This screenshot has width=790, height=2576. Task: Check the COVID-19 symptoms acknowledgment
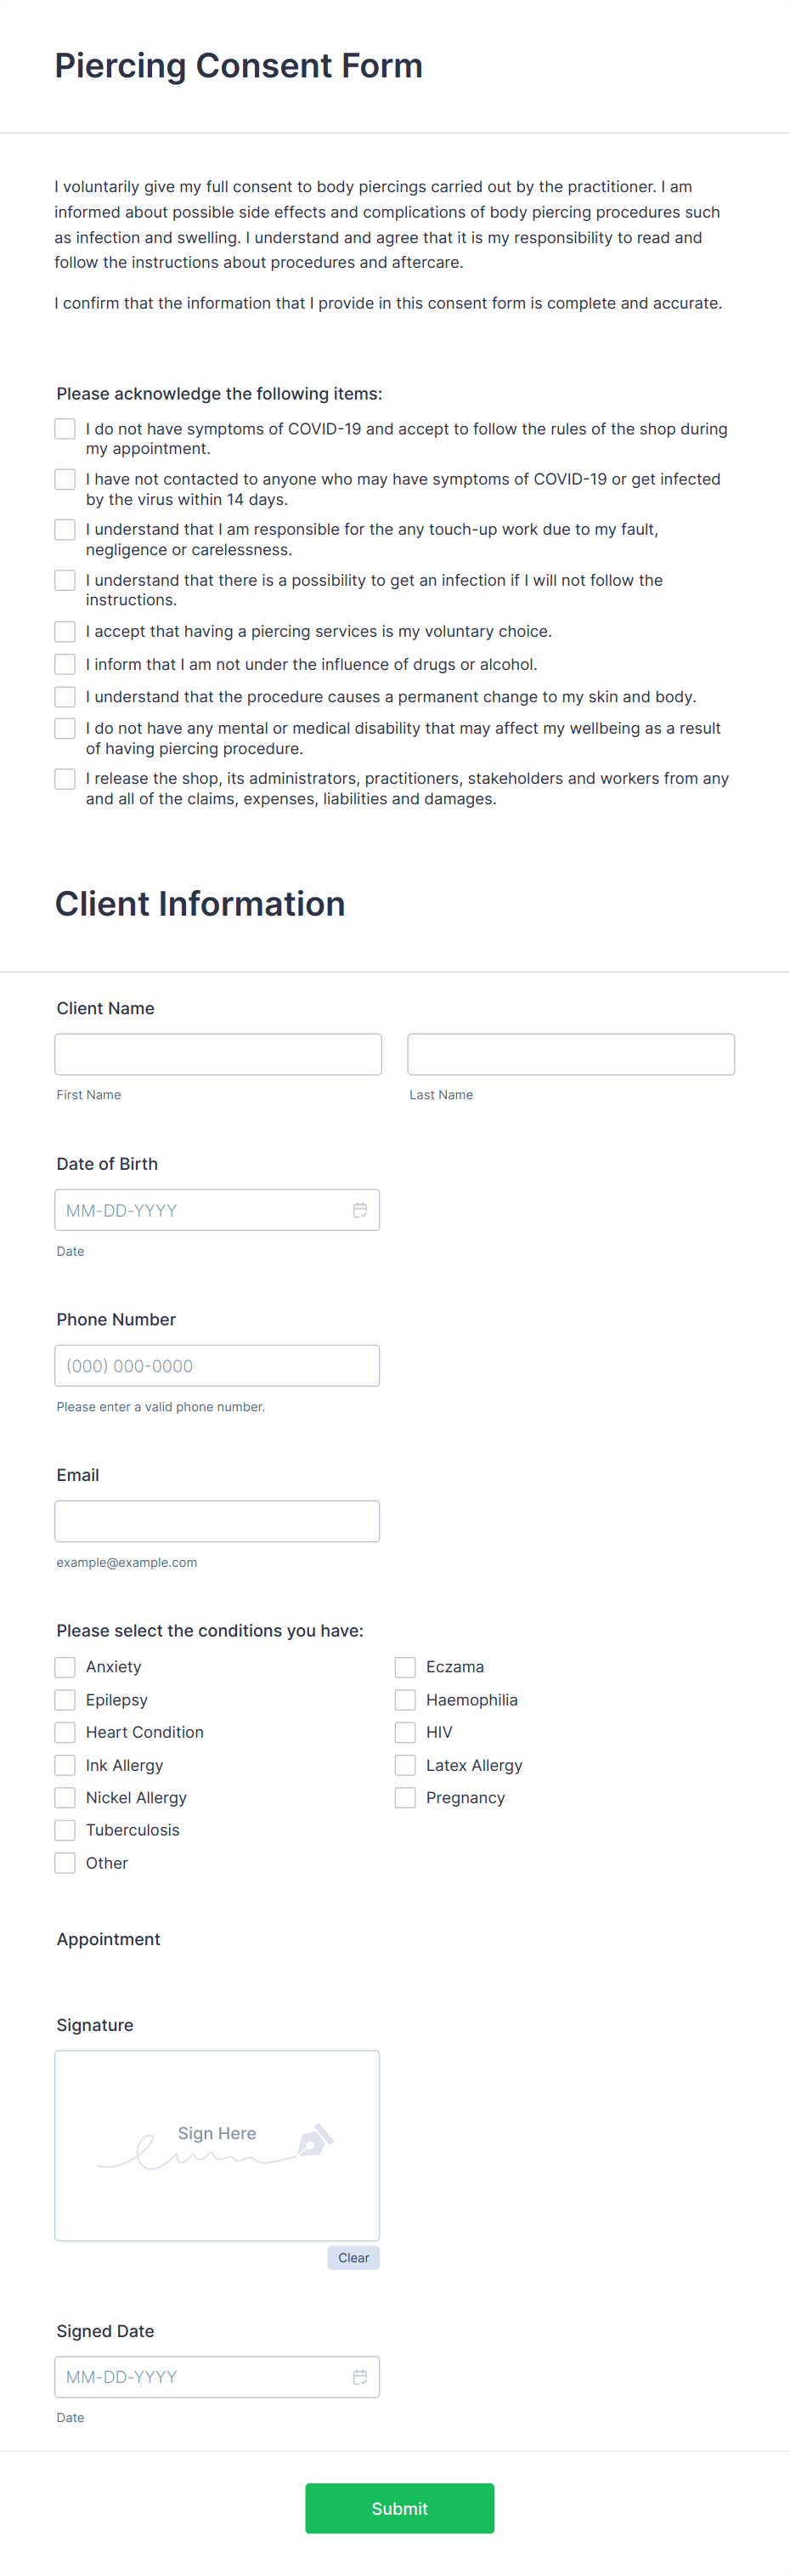tap(65, 429)
